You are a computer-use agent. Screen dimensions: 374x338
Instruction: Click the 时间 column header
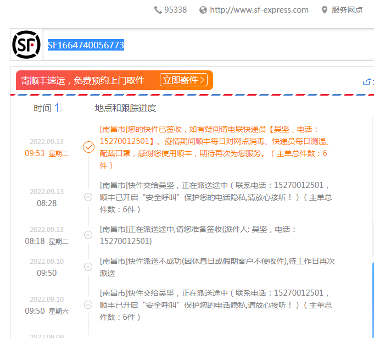tap(42, 108)
